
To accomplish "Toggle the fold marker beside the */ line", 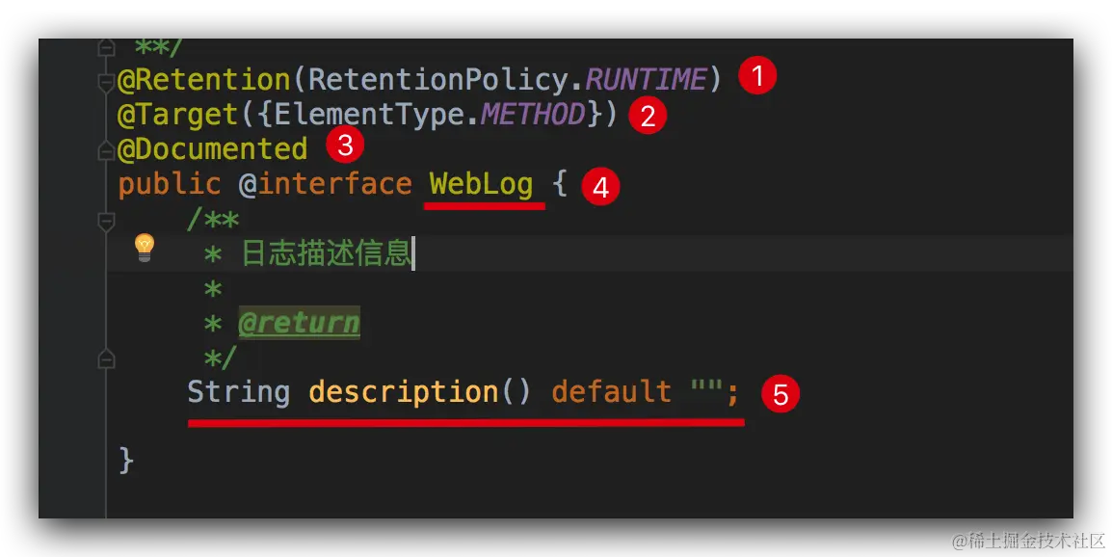I will (x=106, y=359).
